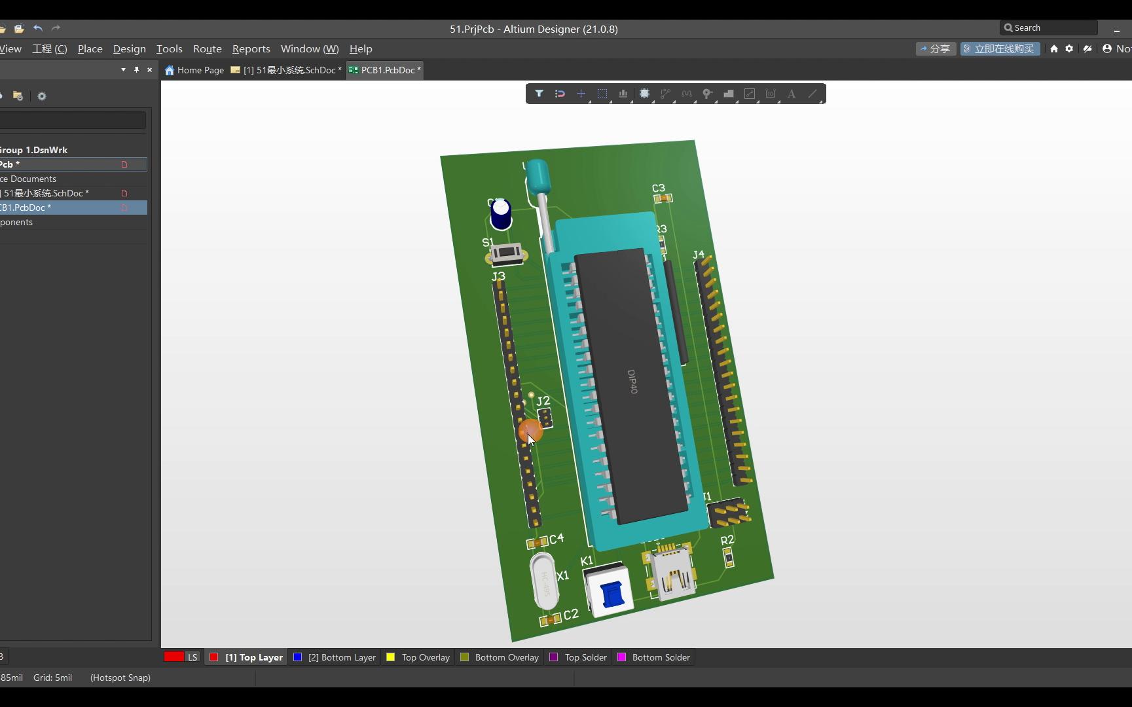Viewport: 1132px width, 707px height.
Task: Click the 立即在线购买 button
Action: (x=1000, y=48)
